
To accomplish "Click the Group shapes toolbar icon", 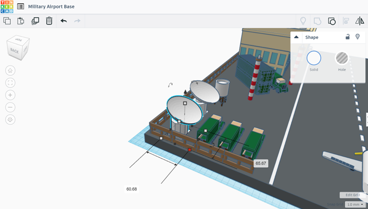I will (x=318, y=21).
